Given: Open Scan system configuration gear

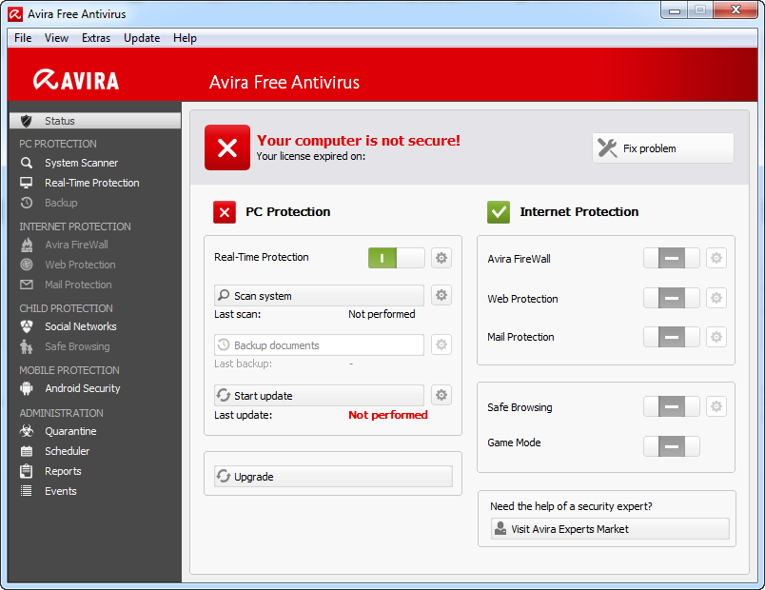Looking at the screenshot, I should coord(441,295).
